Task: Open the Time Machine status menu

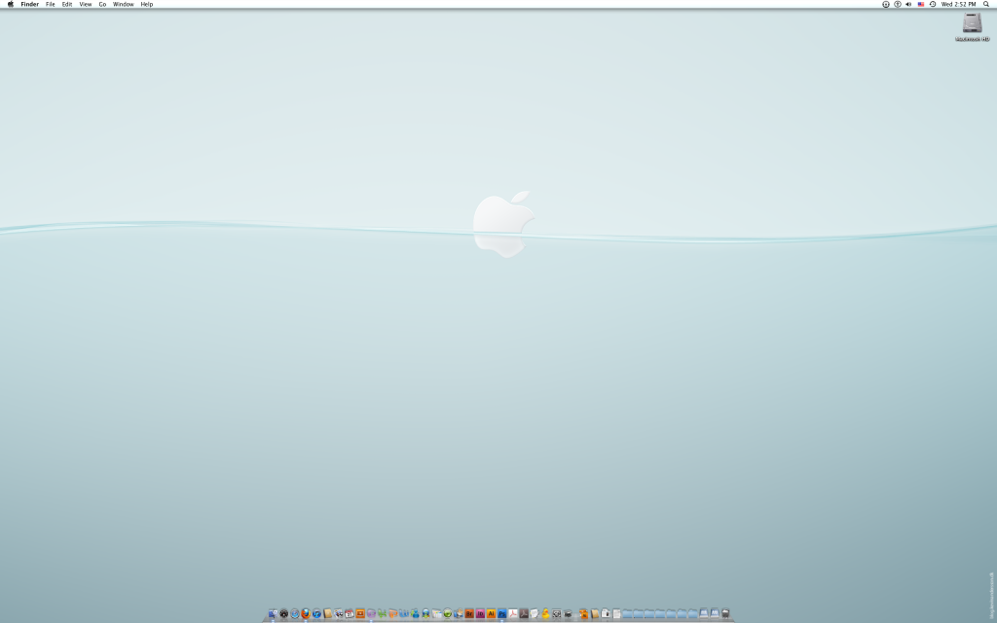Action: [932, 5]
